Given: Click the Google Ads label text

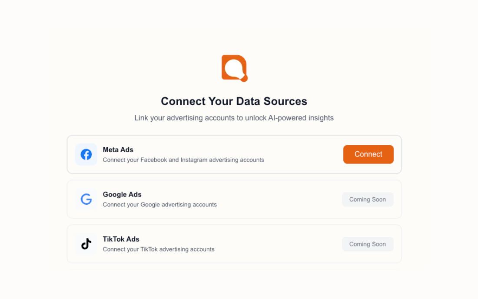Looking at the screenshot, I should coord(122,194).
